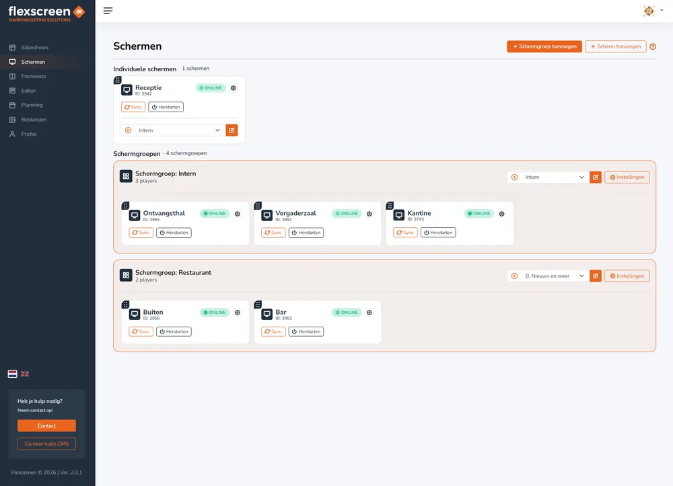Click the orange Contact button

point(47,426)
